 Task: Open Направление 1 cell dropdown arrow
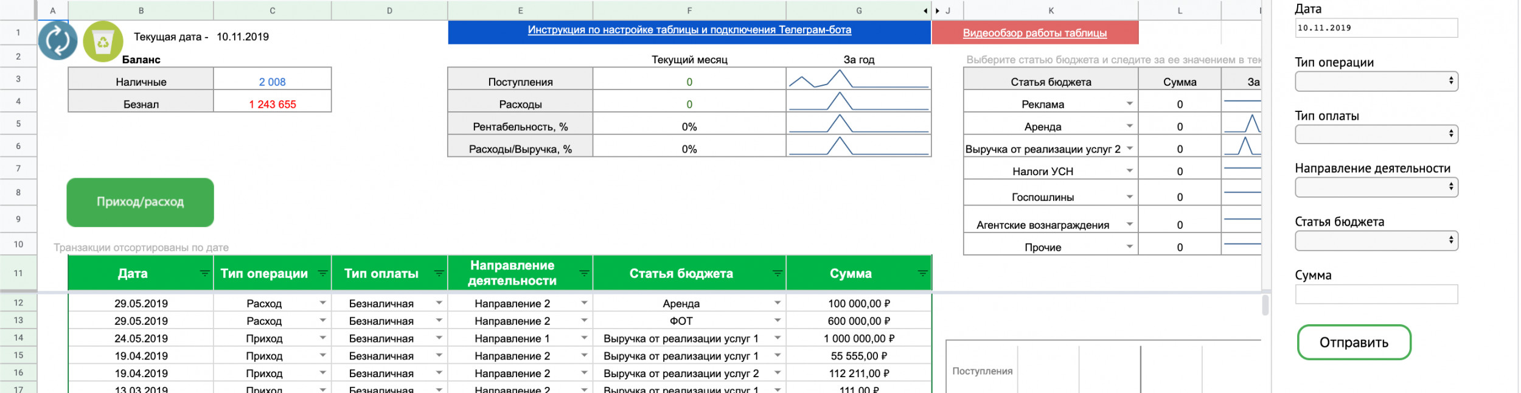point(584,338)
